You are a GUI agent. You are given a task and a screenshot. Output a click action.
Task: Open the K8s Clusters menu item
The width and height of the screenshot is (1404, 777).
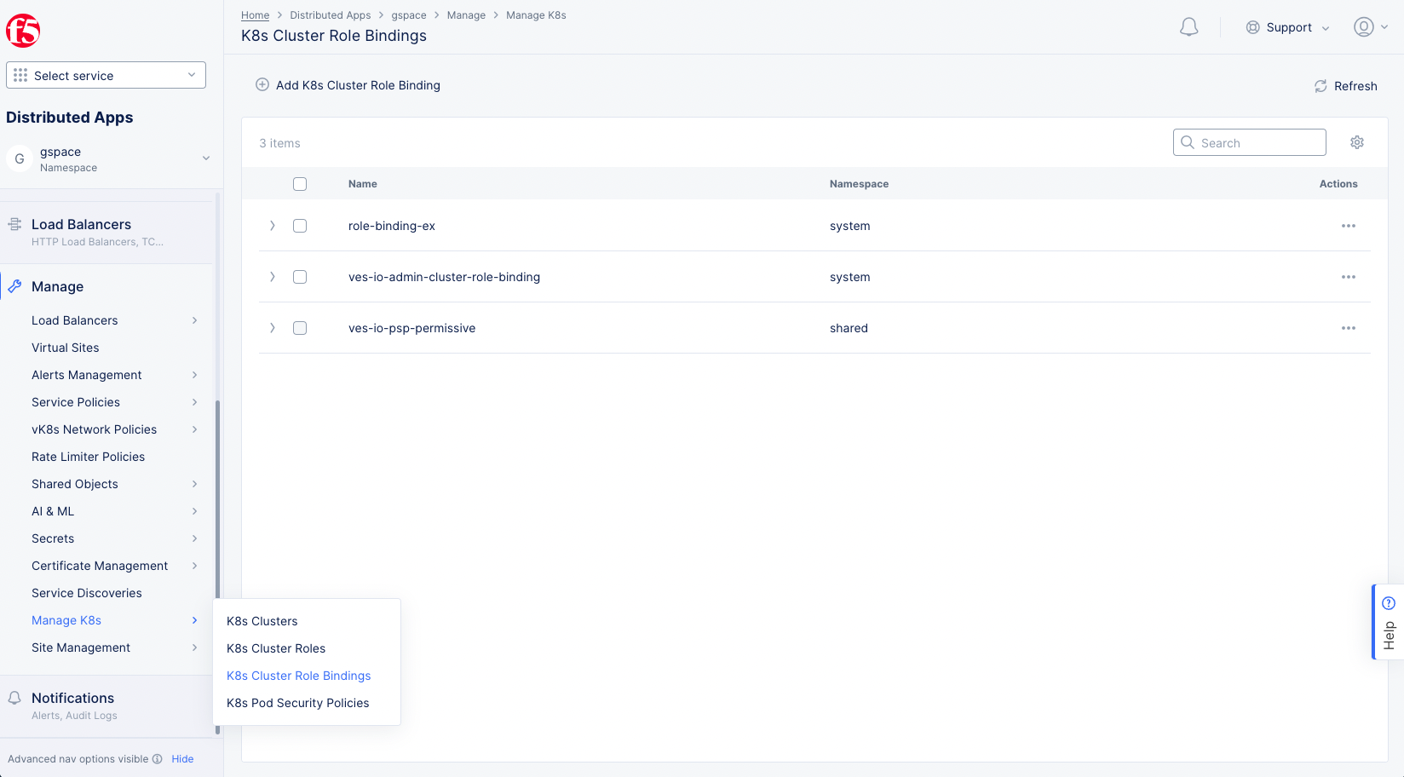[262, 621]
